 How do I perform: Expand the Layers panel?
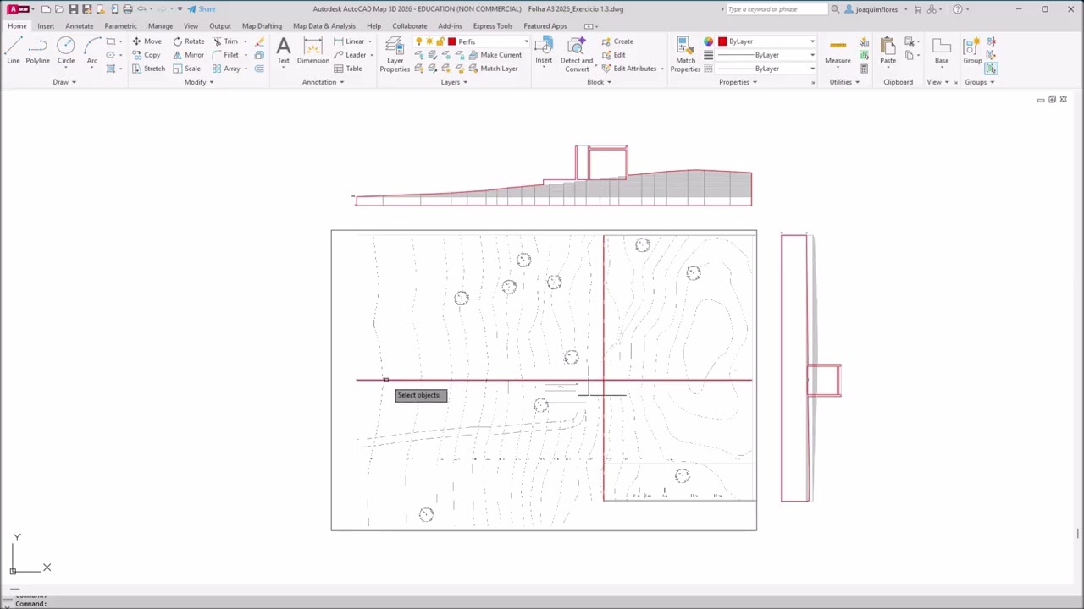click(454, 82)
